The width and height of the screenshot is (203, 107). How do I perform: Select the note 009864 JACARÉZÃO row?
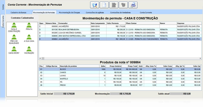(x=120, y=39)
